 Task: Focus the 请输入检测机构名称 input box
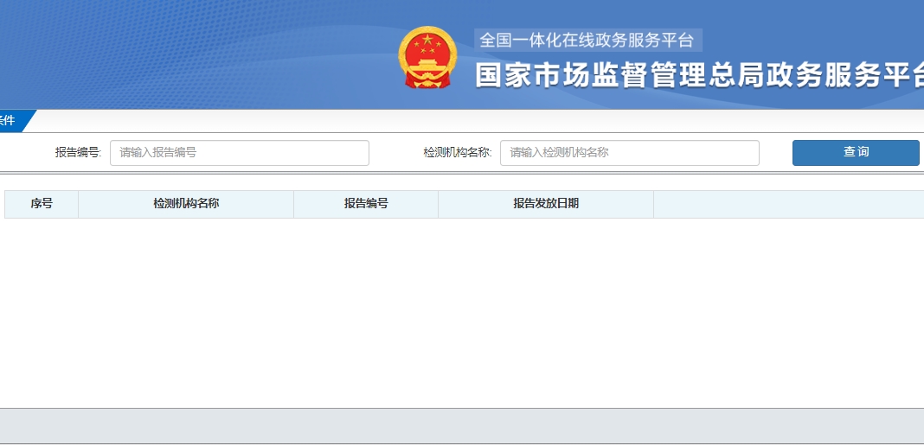click(x=629, y=153)
